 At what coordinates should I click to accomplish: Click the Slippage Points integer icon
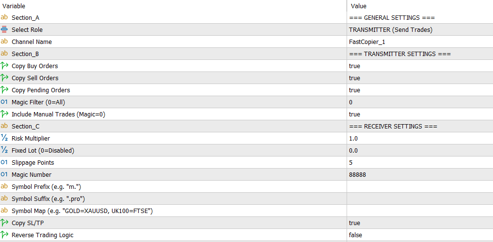4,163
